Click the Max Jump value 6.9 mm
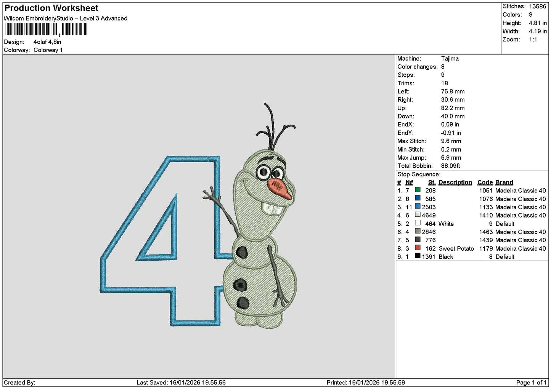Viewport: 551px width, 389px height. [451, 158]
